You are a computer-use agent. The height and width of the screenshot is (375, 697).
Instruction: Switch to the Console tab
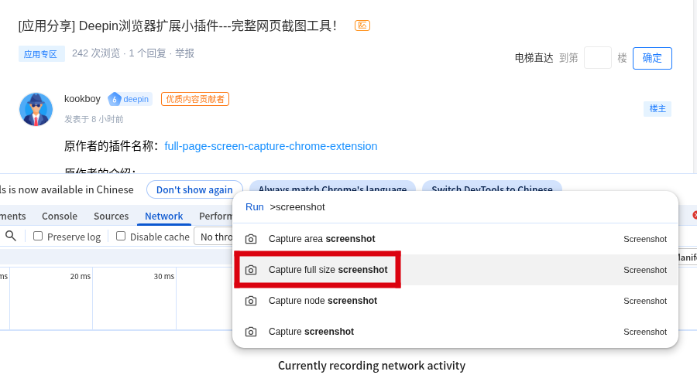click(60, 216)
